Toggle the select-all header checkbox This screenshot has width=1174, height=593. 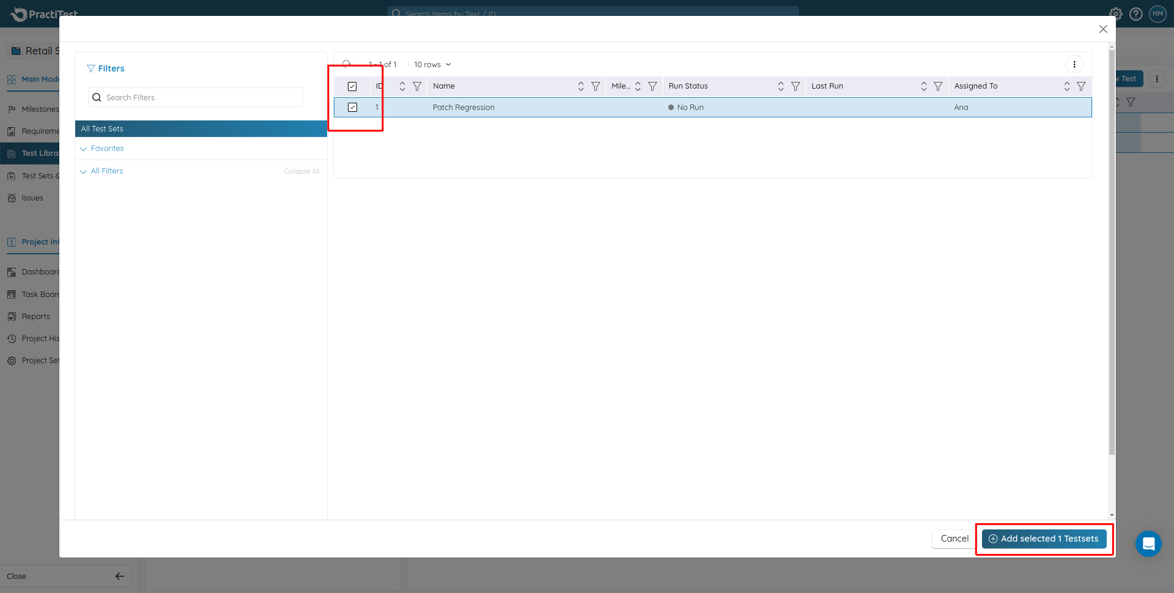pos(352,86)
